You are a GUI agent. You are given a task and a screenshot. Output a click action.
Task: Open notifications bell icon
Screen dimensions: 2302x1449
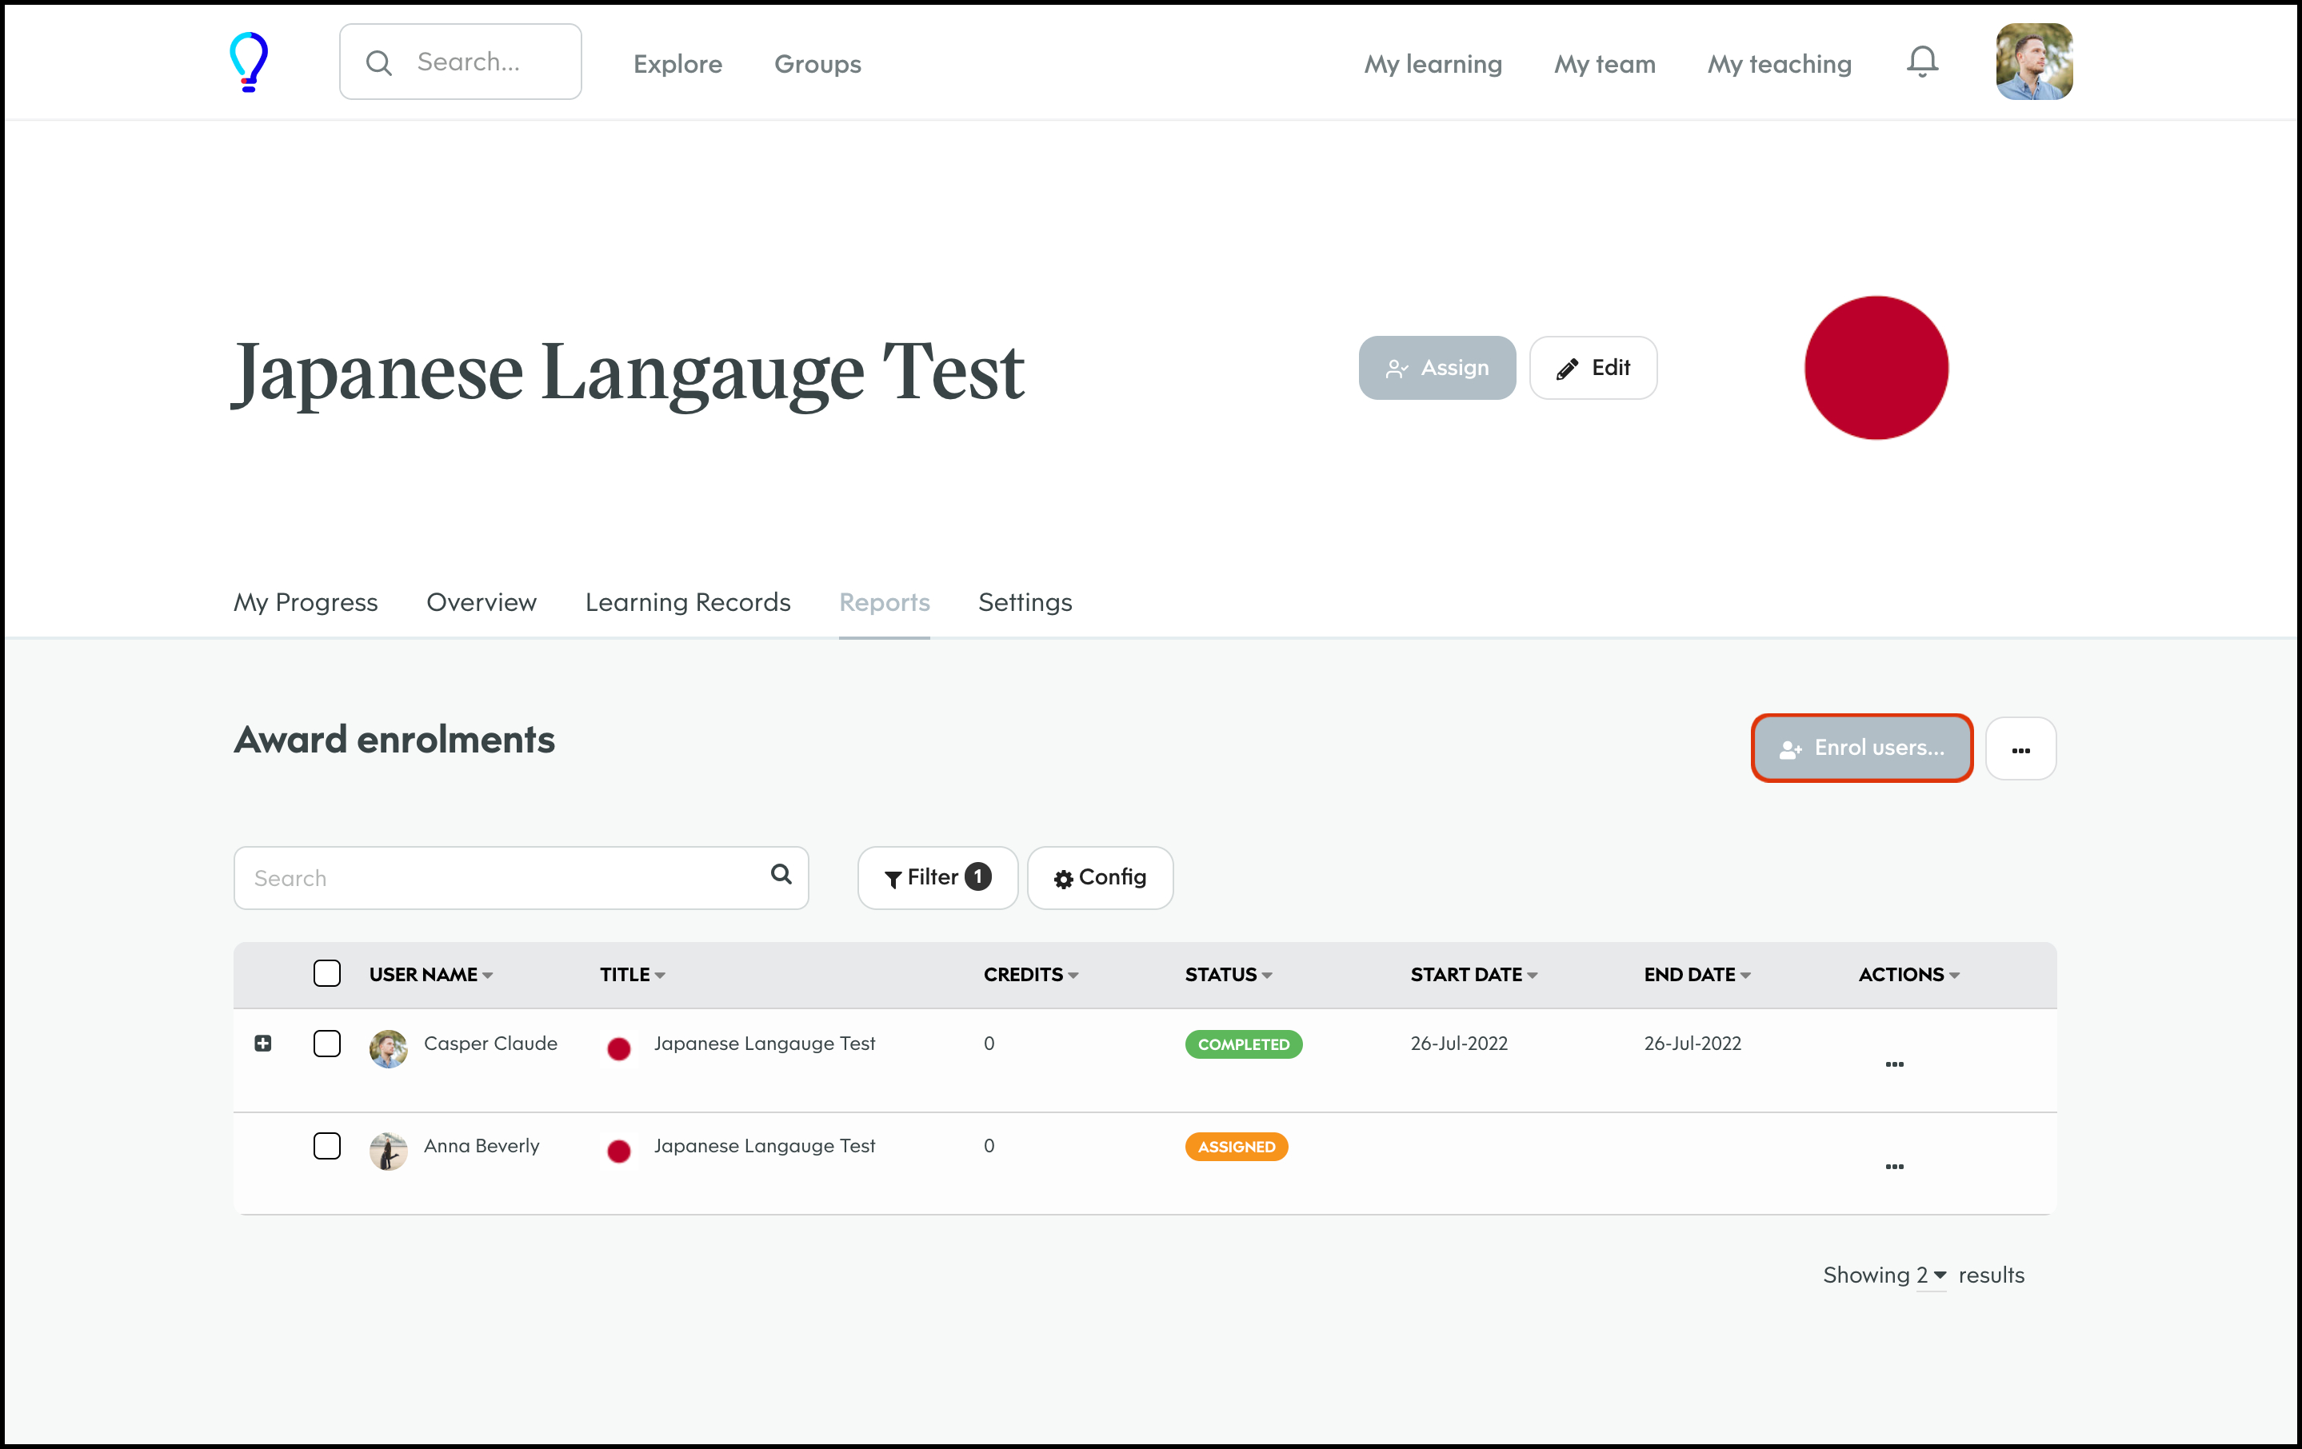click(1921, 62)
